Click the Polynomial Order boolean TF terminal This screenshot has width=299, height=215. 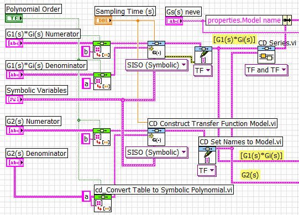point(14,18)
